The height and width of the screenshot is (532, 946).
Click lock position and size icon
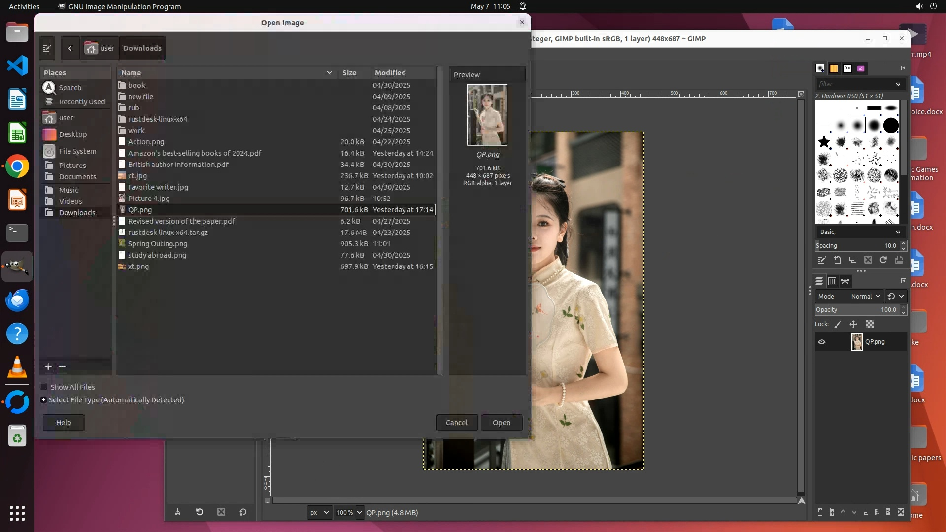click(853, 324)
